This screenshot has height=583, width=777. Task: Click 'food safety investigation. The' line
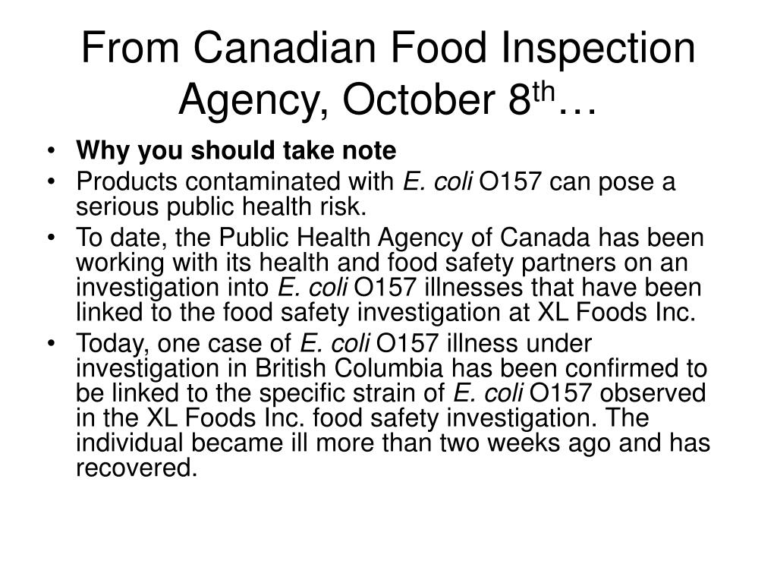[x=480, y=418]
